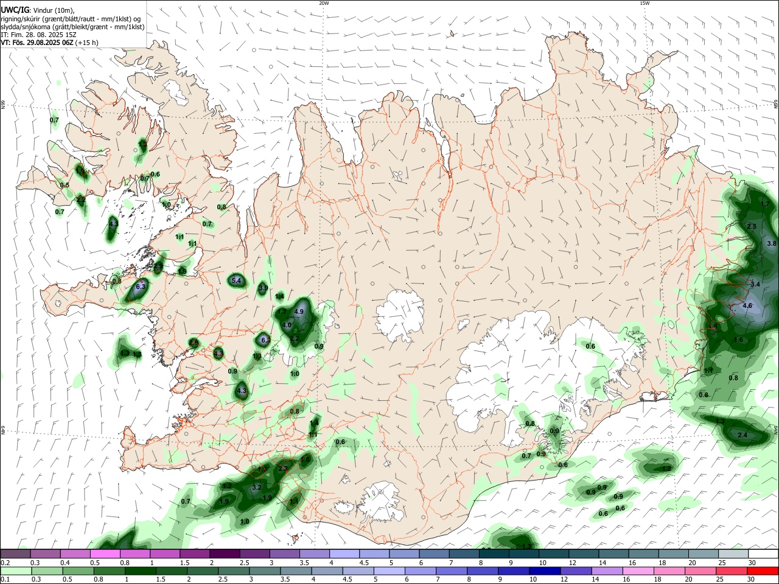Select lower legend row blue swatch at 8

click(x=483, y=571)
